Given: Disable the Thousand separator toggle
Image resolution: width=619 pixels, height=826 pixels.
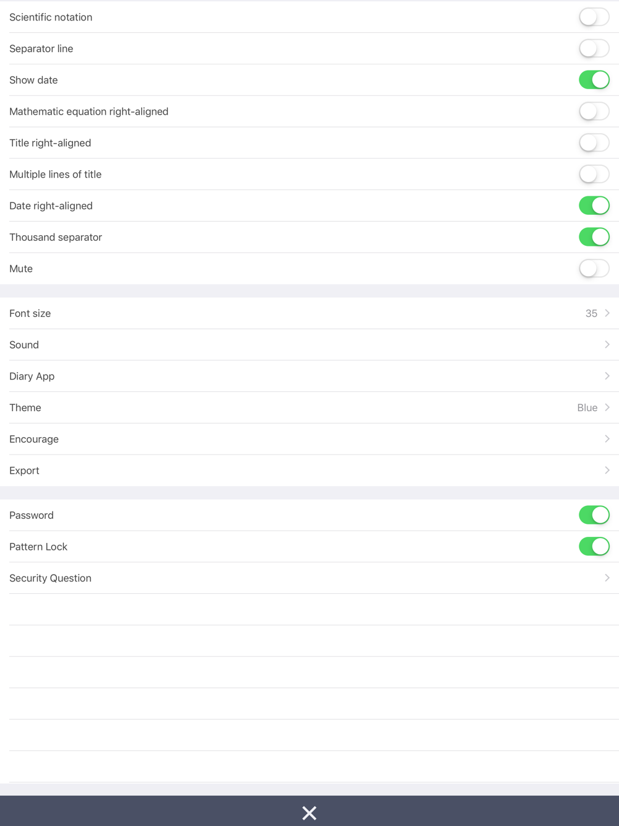Looking at the screenshot, I should [x=594, y=237].
